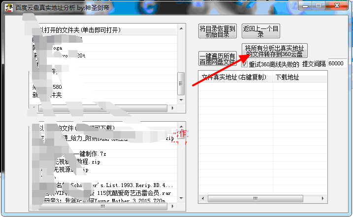Click right arrow of file list horizontal scrollbar
Image resolution: width=353 pixels, height=217 pixels.
coord(173,206)
